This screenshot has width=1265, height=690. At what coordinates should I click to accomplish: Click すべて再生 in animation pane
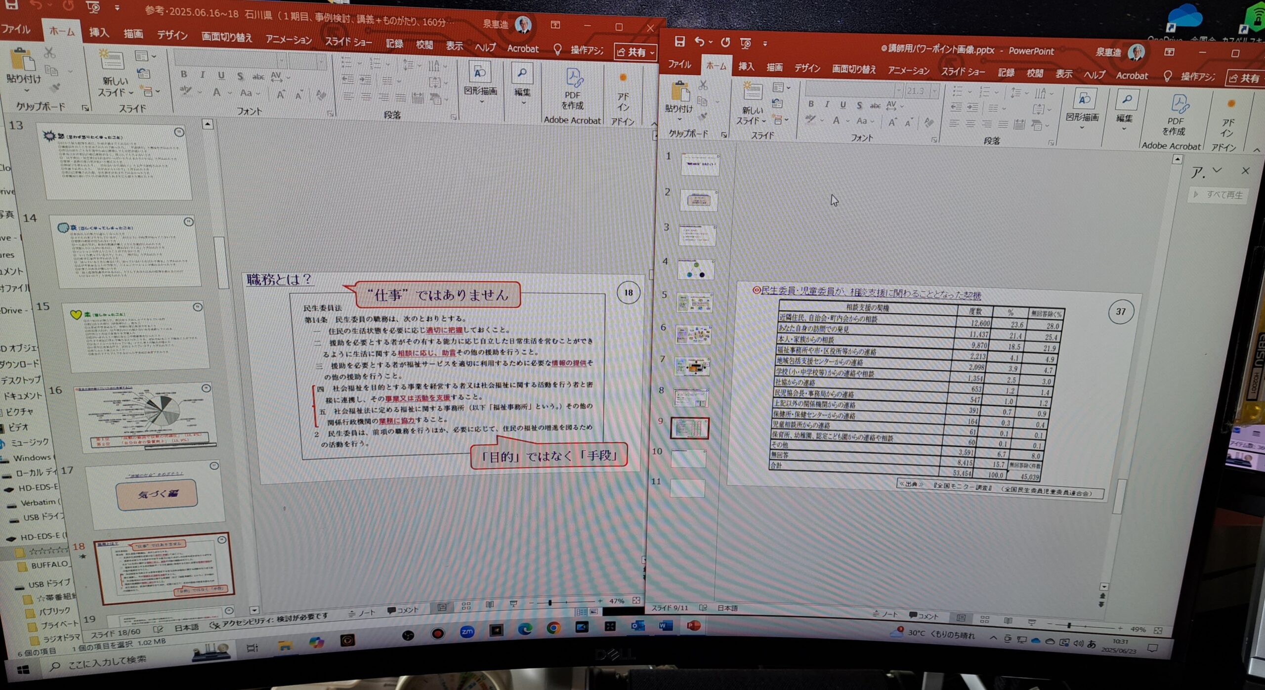pyautogui.click(x=1219, y=195)
